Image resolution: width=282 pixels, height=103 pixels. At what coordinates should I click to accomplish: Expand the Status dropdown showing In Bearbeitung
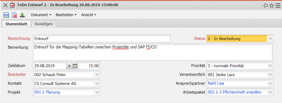[270, 38]
